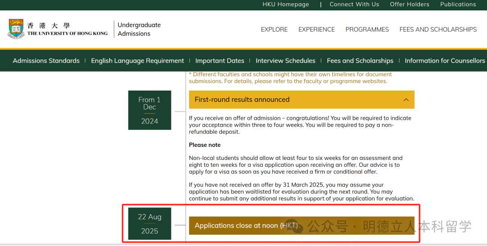487x246 pixels.
Task: Open the Interview Schedules page
Action: point(285,61)
